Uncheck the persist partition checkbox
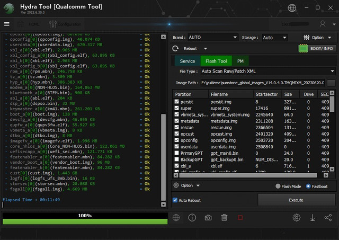Image resolution: width=339 pixels, height=240 pixels. (x=176, y=101)
